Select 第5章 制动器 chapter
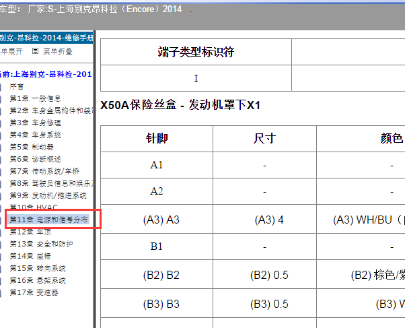The image size is (405, 328). 32,147
